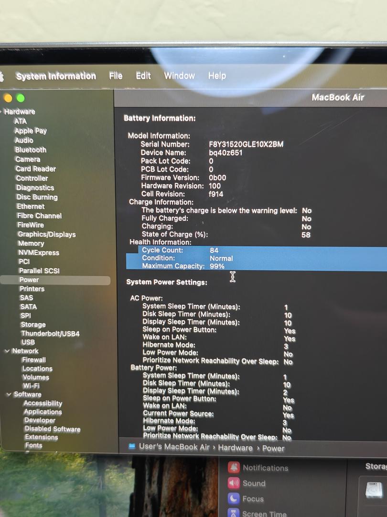Open Fonts under Software
This screenshot has width=387, height=517.
point(33,446)
